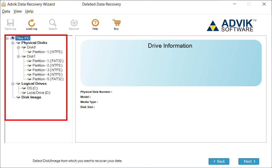Collapse the Physical Disks node

13,43
